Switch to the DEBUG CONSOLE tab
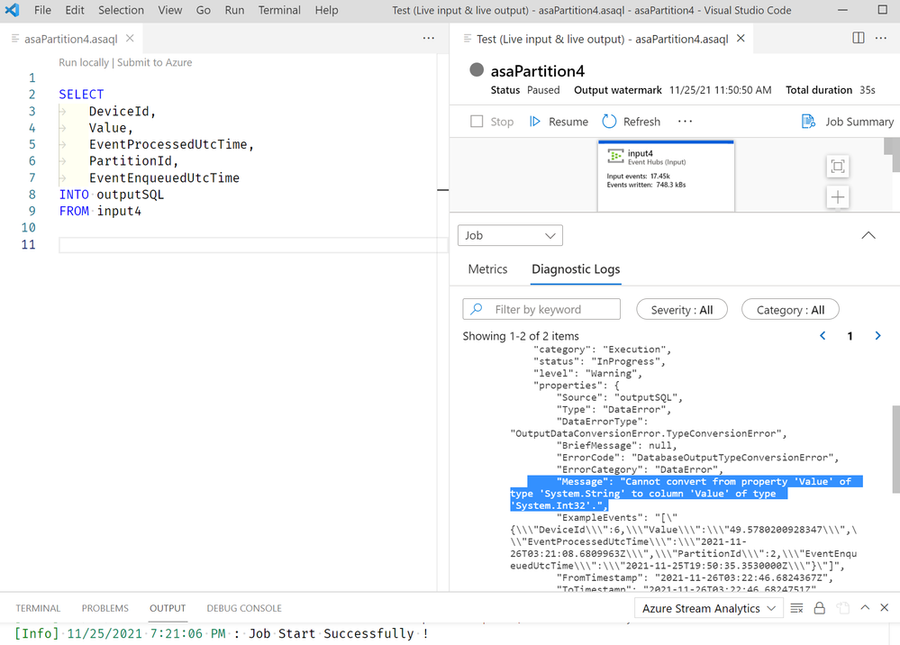 [x=244, y=608]
